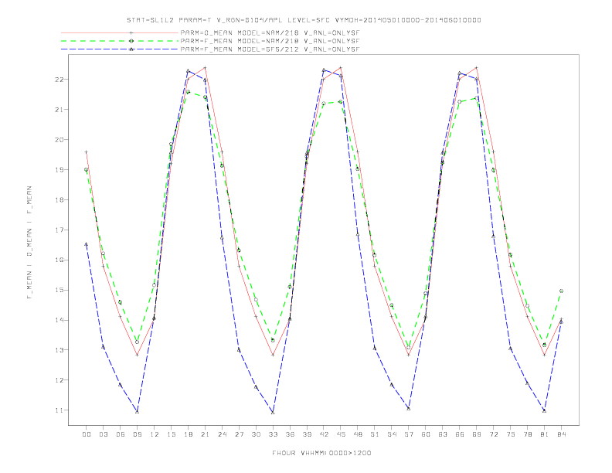Screen dimensions: 612x473
Task: Click x-axis tick label 54
Action: 392,434
